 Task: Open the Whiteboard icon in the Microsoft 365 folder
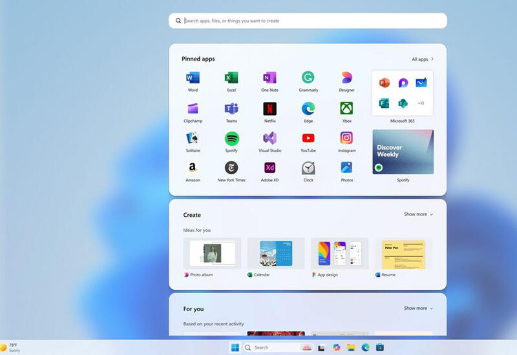(x=421, y=83)
